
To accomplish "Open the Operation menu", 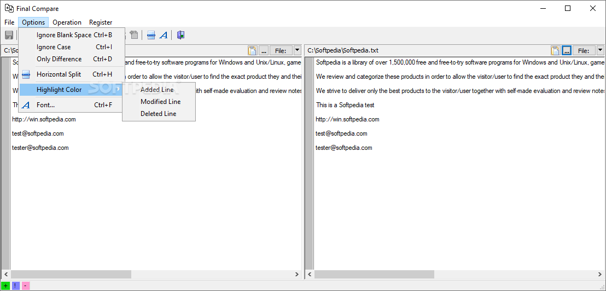I will coord(67,22).
